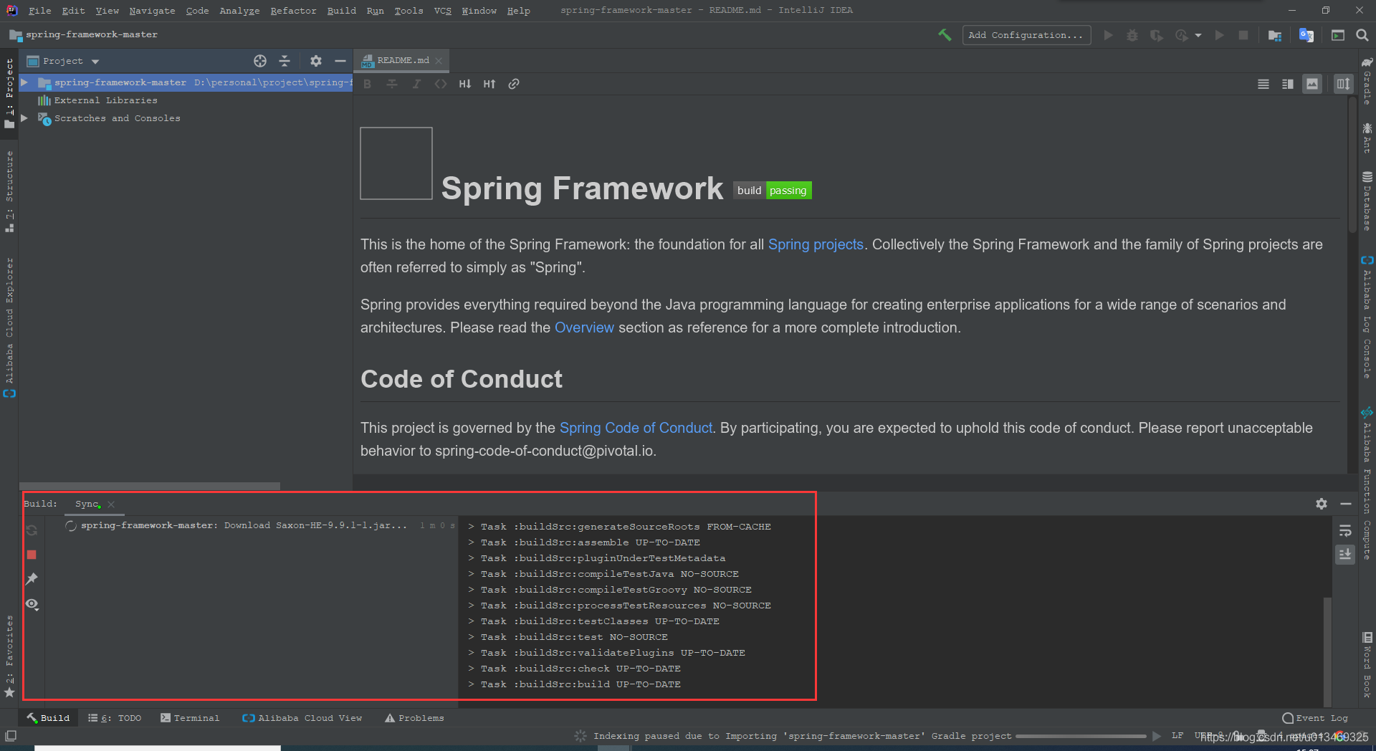Click Run with Coverage icon
This screenshot has height=751, width=1376.
click(x=1156, y=35)
